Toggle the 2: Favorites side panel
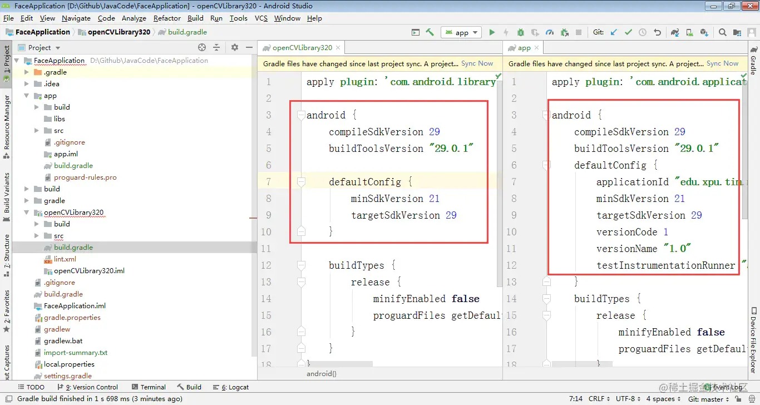This screenshot has height=405, width=760. pyautogui.click(x=7, y=310)
